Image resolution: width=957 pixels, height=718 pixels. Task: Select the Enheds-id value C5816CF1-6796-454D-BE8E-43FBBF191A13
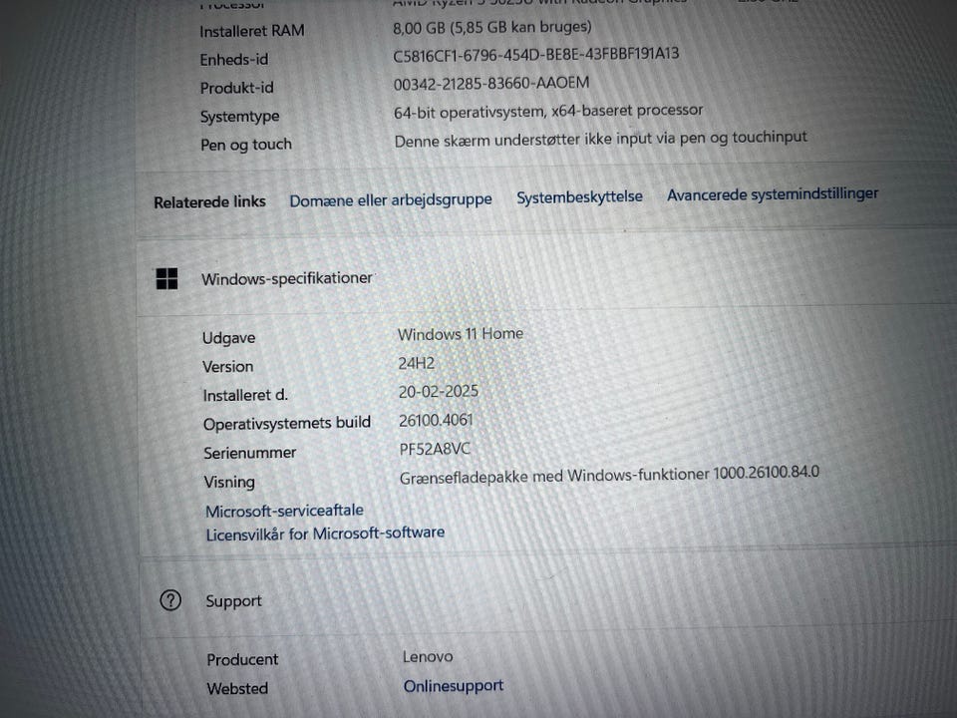(536, 55)
